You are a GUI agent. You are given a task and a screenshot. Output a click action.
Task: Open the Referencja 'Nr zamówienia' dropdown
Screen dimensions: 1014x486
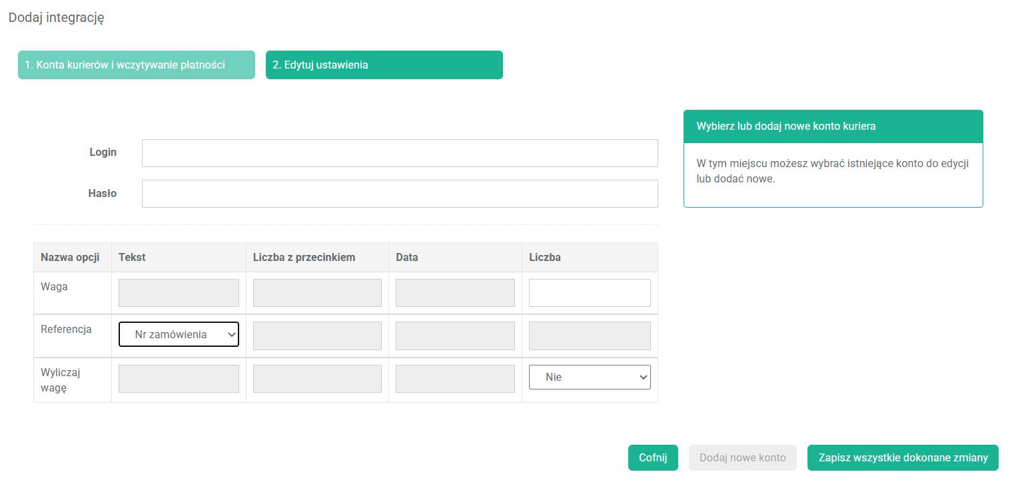point(179,335)
